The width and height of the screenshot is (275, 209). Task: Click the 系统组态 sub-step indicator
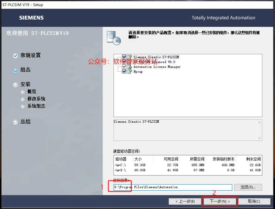click(23, 106)
